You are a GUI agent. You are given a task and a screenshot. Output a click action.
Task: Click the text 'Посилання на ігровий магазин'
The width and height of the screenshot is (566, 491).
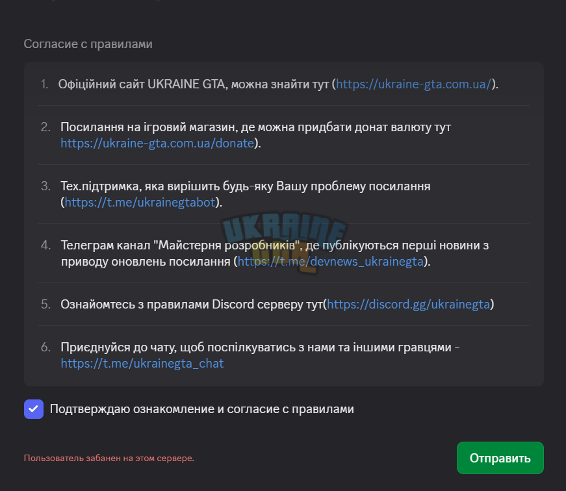point(149,127)
